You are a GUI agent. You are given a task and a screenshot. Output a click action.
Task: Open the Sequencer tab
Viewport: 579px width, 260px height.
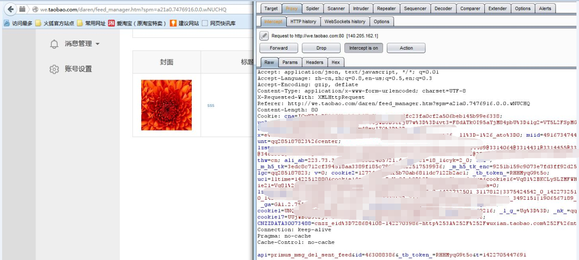pos(415,8)
